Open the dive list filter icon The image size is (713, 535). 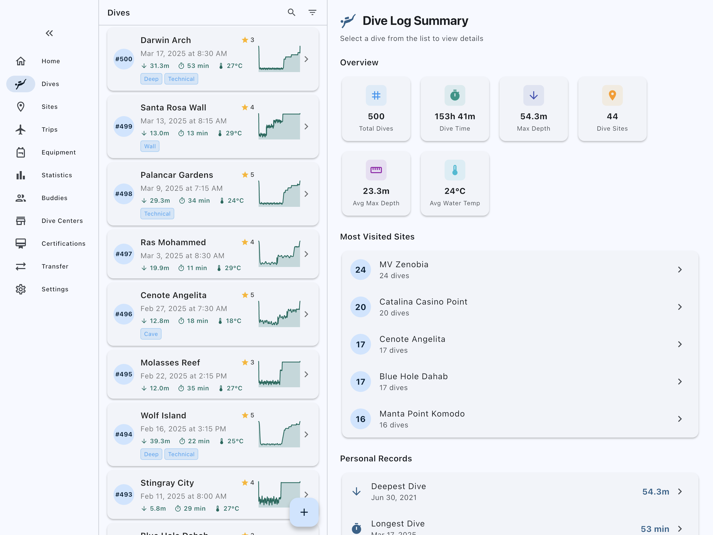pyautogui.click(x=312, y=13)
